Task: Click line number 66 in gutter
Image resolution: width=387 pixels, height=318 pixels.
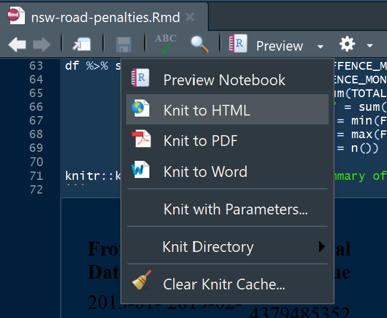Action: pos(36,107)
